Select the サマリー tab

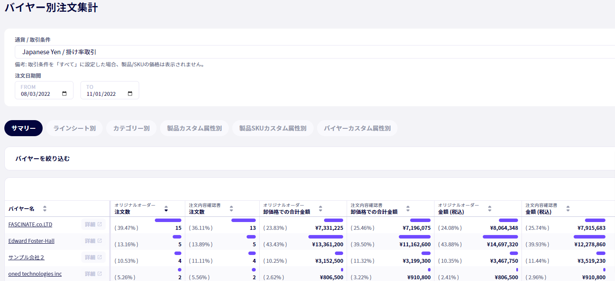23,128
